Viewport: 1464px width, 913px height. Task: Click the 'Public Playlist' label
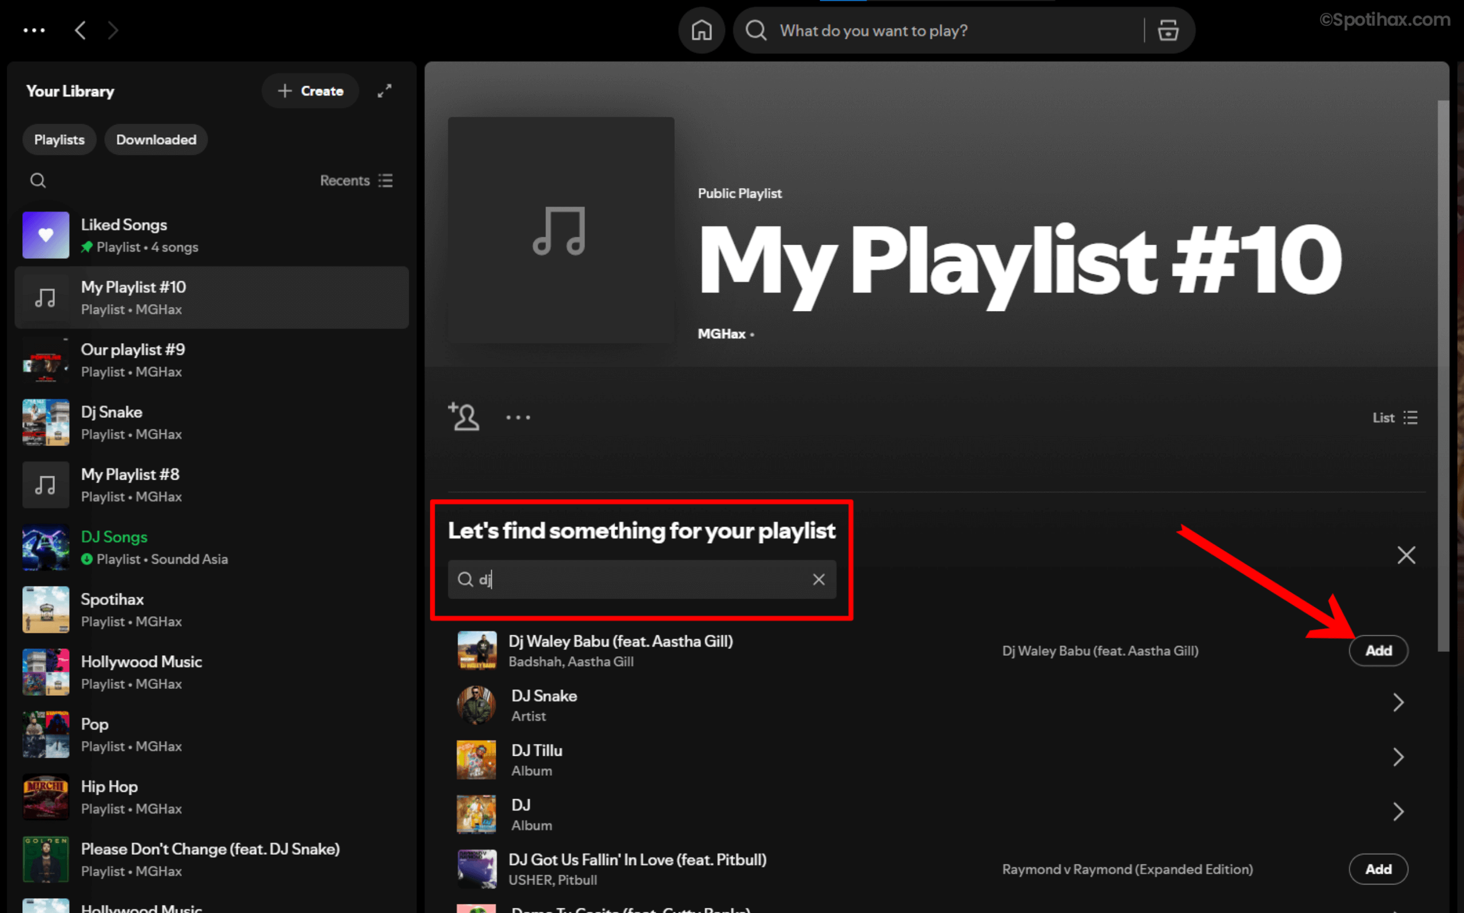(739, 193)
